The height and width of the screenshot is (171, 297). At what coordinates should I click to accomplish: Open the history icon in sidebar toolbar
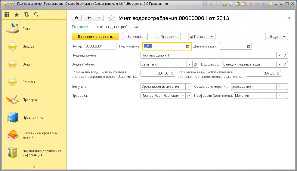click(x=27, y=15)
